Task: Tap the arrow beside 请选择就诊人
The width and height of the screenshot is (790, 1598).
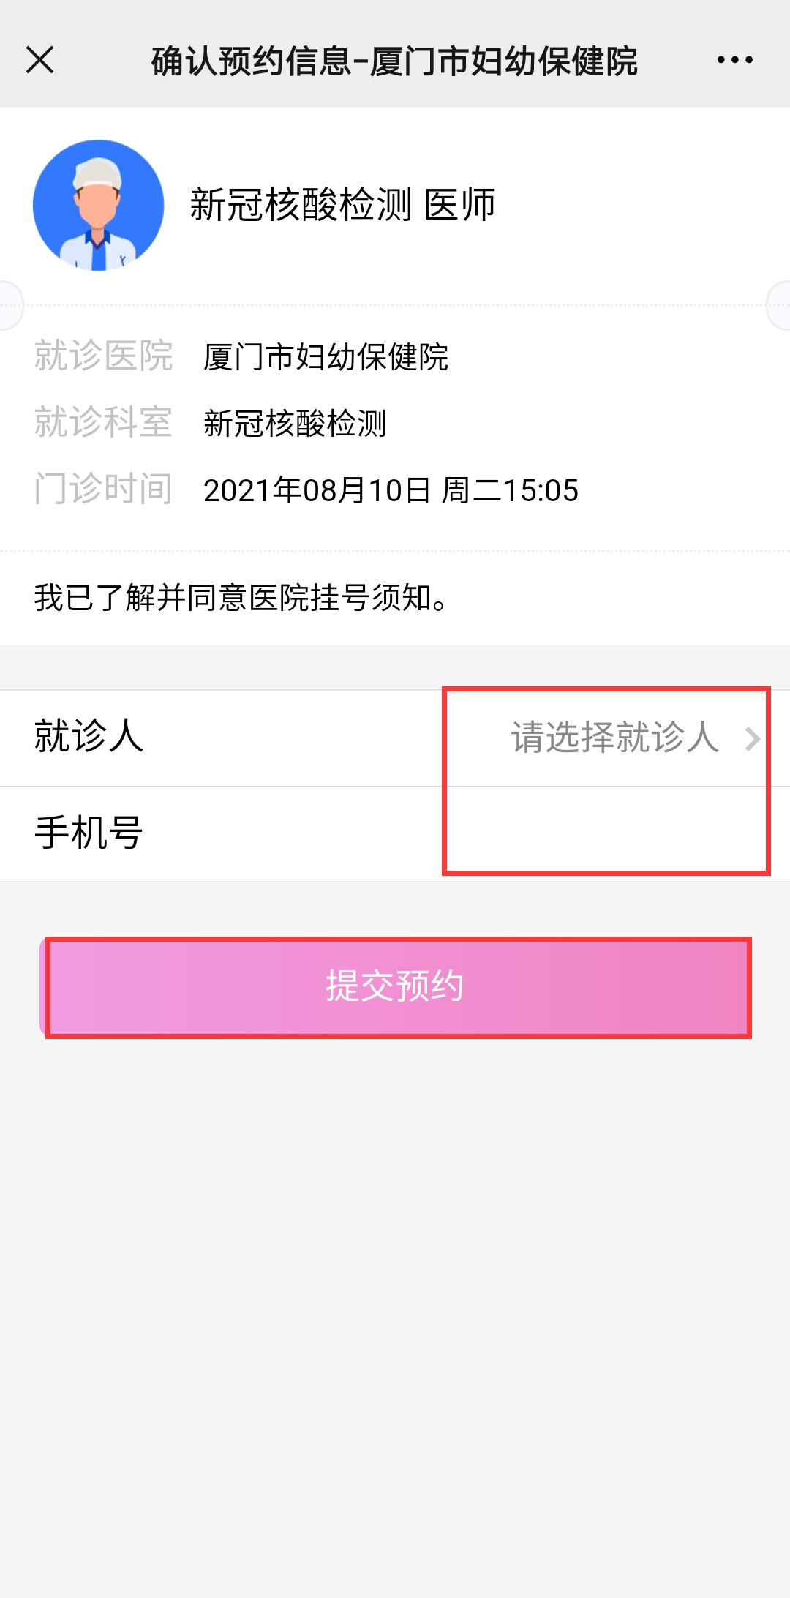Action: pyautogui.click(x=753, y=738)
